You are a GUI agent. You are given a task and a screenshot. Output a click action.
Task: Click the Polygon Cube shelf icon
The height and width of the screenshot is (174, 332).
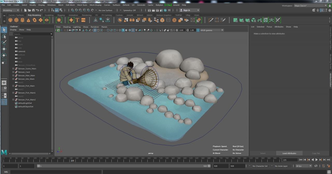tap(16, 20)
